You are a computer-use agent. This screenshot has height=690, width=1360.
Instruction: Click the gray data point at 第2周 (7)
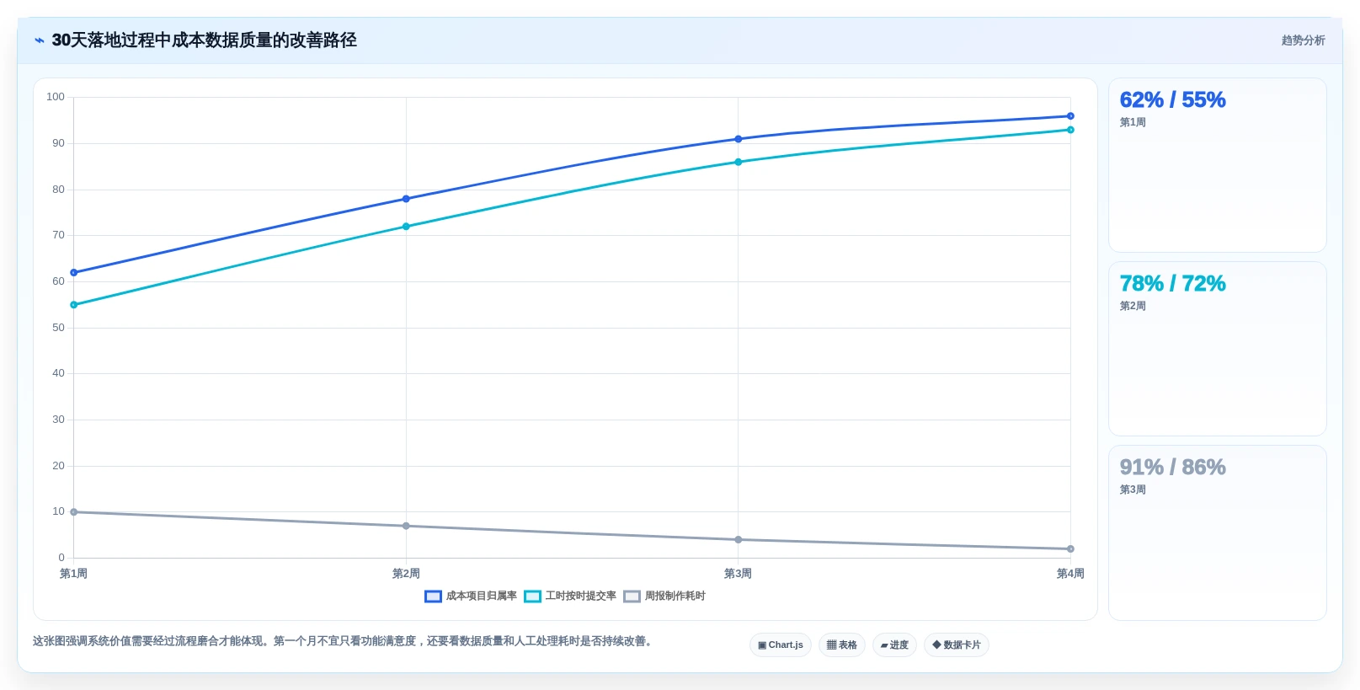pos(406,526)
